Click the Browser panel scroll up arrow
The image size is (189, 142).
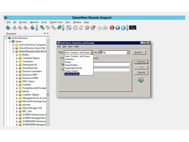click(x=48, y=38)
